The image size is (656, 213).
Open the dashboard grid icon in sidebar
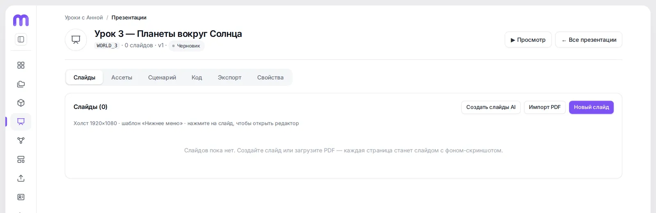click(x=21, y=65)
